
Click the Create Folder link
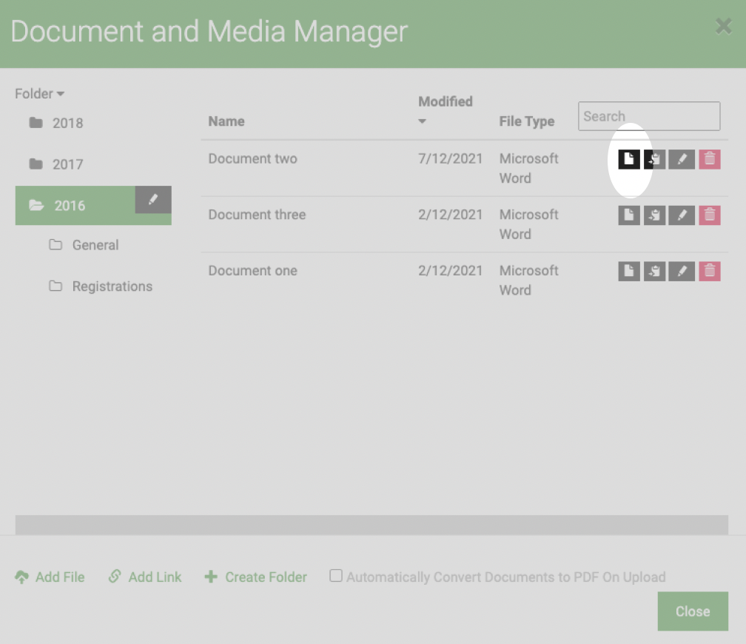coord(256,577)
